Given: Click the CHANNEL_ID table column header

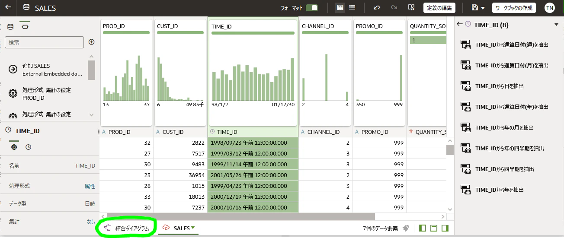Looking at the screenshot, I should [325, 132].
